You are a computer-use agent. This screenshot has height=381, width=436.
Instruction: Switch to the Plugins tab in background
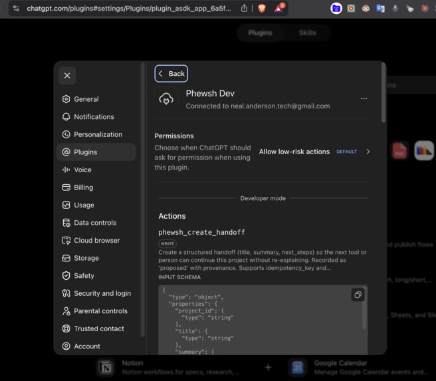pyautogui.click(x=261, y=33)
